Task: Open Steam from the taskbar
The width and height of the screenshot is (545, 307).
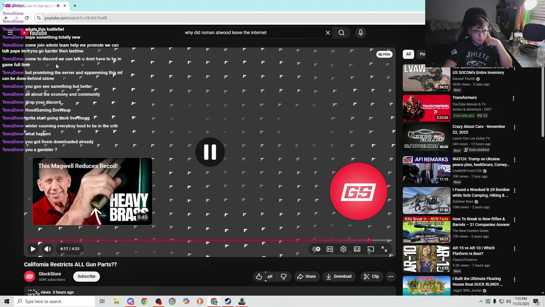Action: [228, 301]
